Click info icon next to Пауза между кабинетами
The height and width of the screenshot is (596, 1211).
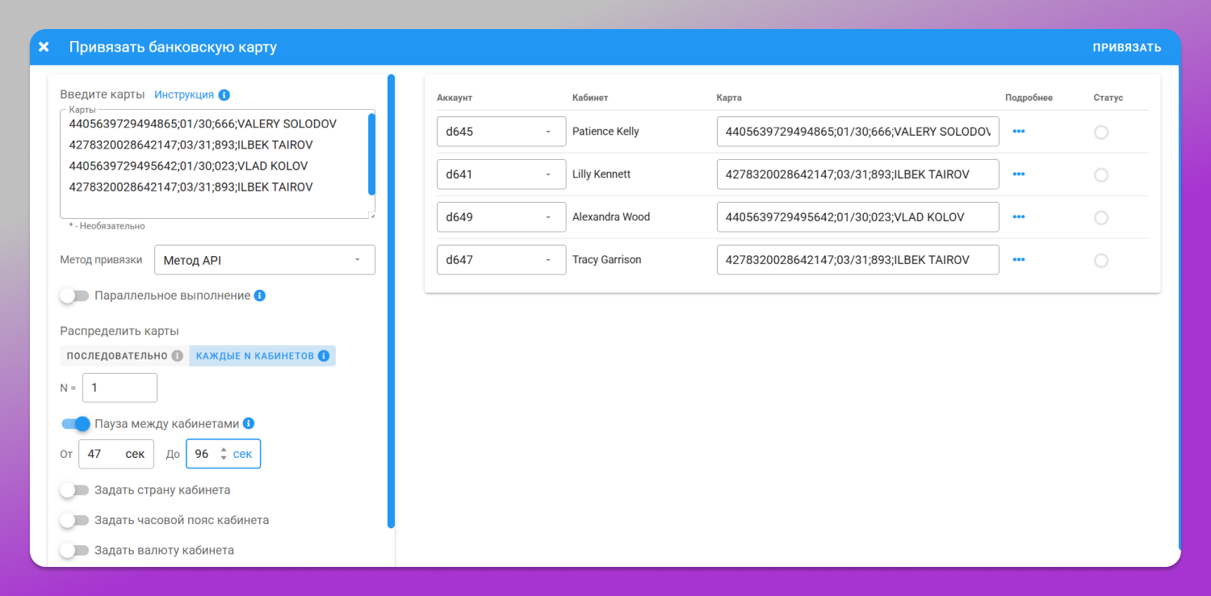(249, 423)
